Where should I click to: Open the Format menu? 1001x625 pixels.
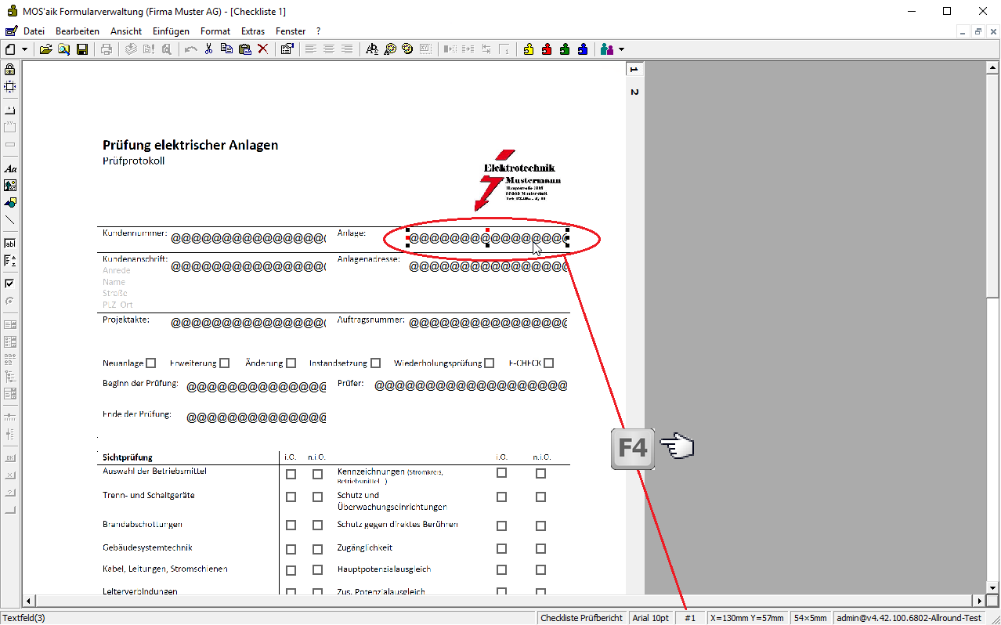click(215, 31)
